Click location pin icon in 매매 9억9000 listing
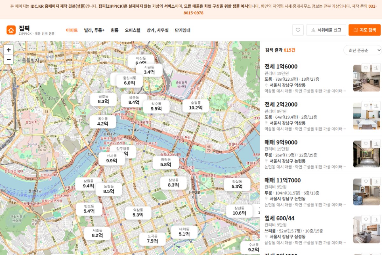This screenshot has width=382, height=255. pos(266,161)
